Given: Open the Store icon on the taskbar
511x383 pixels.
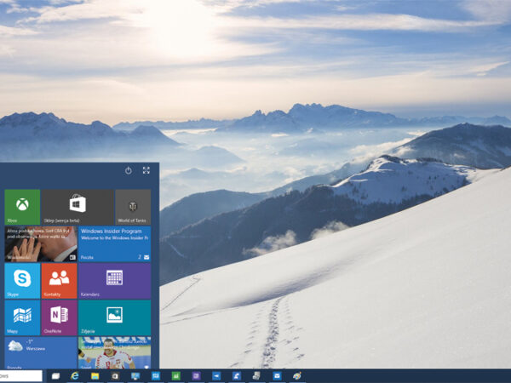Looking at the screenshot, I should point(115,375).
